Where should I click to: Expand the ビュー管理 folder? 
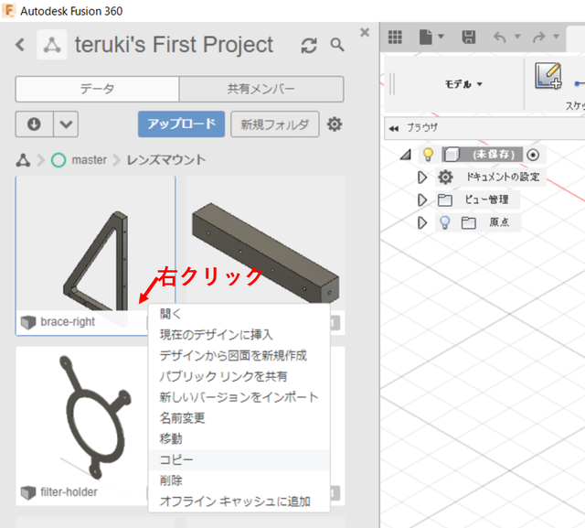[x=422, y=200]
